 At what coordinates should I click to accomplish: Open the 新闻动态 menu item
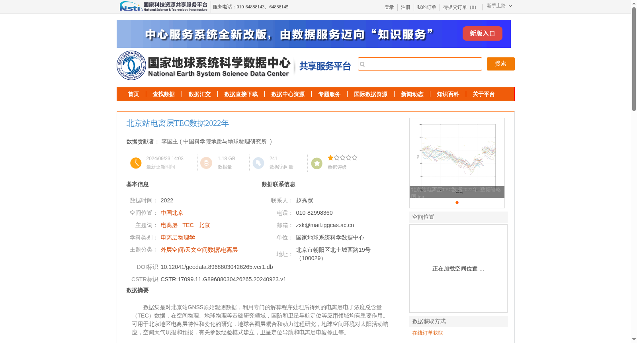(x=412, y=94)
